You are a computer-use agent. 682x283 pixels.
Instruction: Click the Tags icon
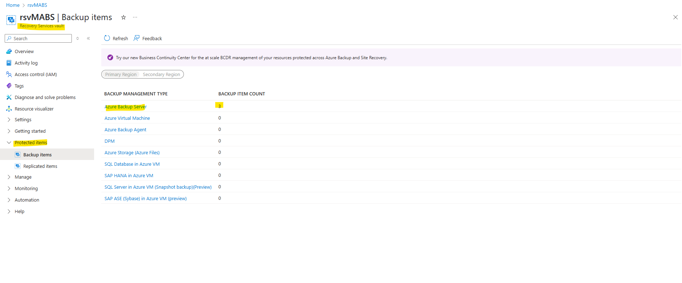pos(9,86)
